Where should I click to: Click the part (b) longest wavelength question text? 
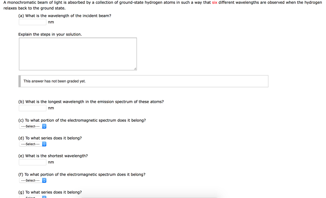[x=91, y=102]
